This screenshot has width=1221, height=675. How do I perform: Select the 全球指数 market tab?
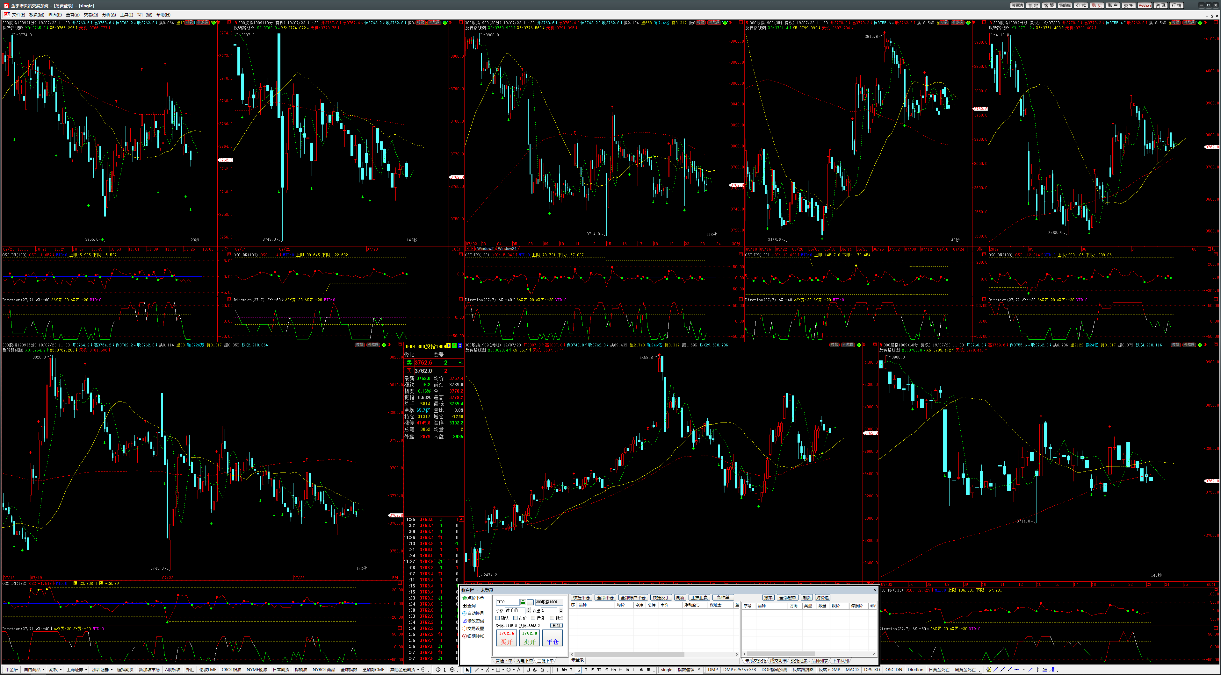point(349,670)
